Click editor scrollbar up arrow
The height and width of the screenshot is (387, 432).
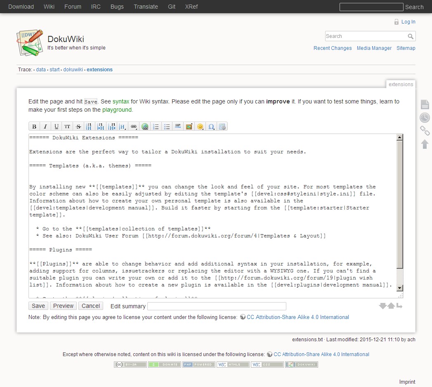399,137
